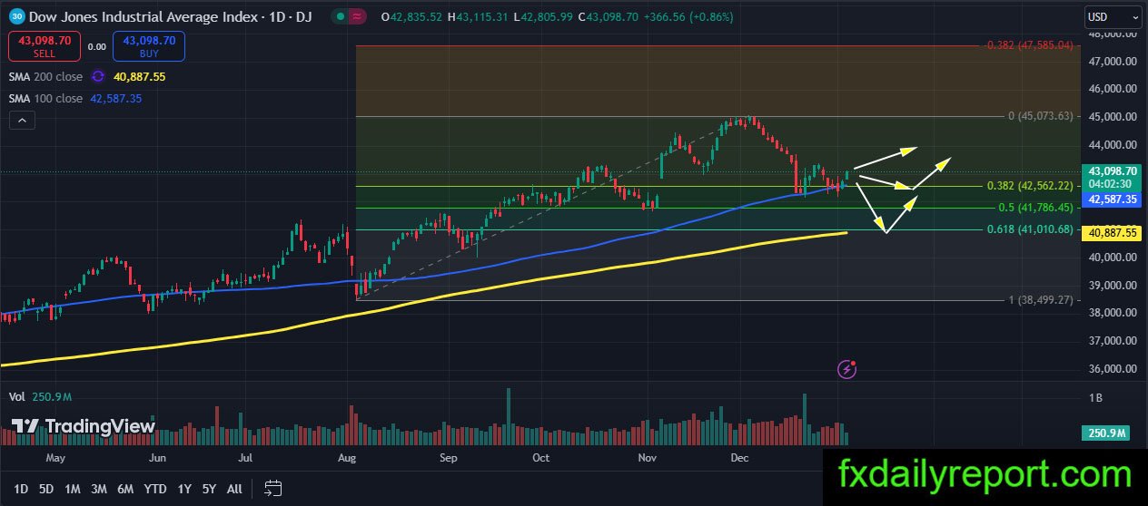This screenshot has height=506, width=1148.
Task: Click the purple refresh icon beside SMA 200
Action: coord(97,77)
